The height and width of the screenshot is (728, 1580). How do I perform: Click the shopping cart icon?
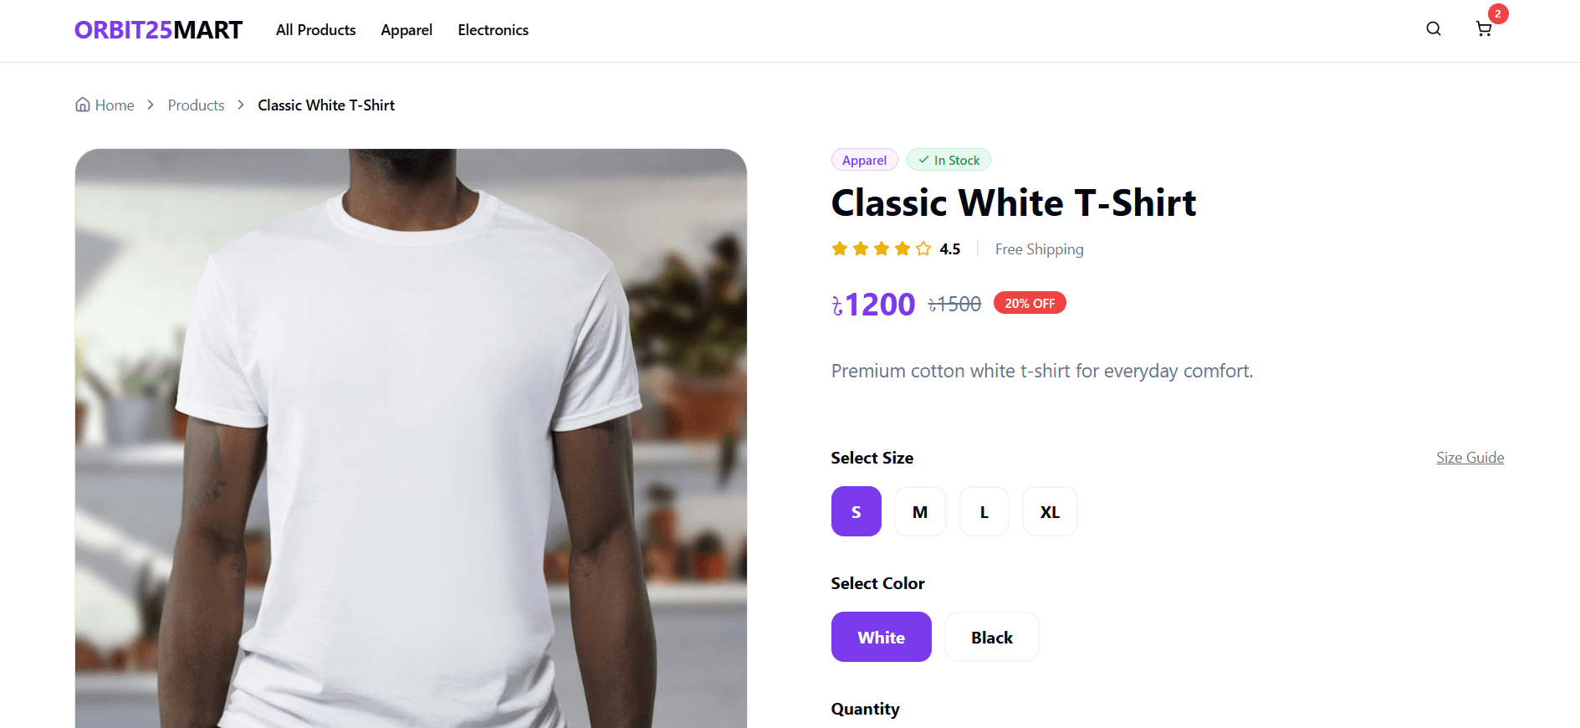click(1485, 28)
